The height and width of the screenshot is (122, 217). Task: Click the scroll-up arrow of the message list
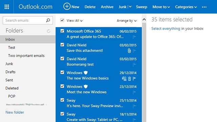pyautogui.click(x=144, y=20)
